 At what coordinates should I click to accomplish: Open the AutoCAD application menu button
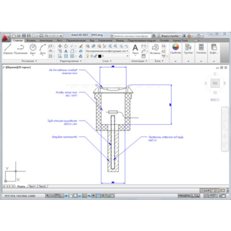pyautogui.click(x=6, y=38)
